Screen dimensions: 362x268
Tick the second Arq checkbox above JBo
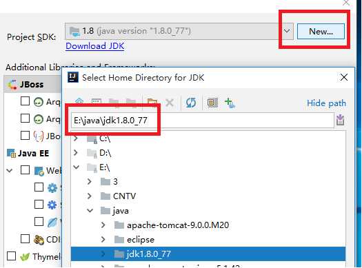click(x=25, y=118)
